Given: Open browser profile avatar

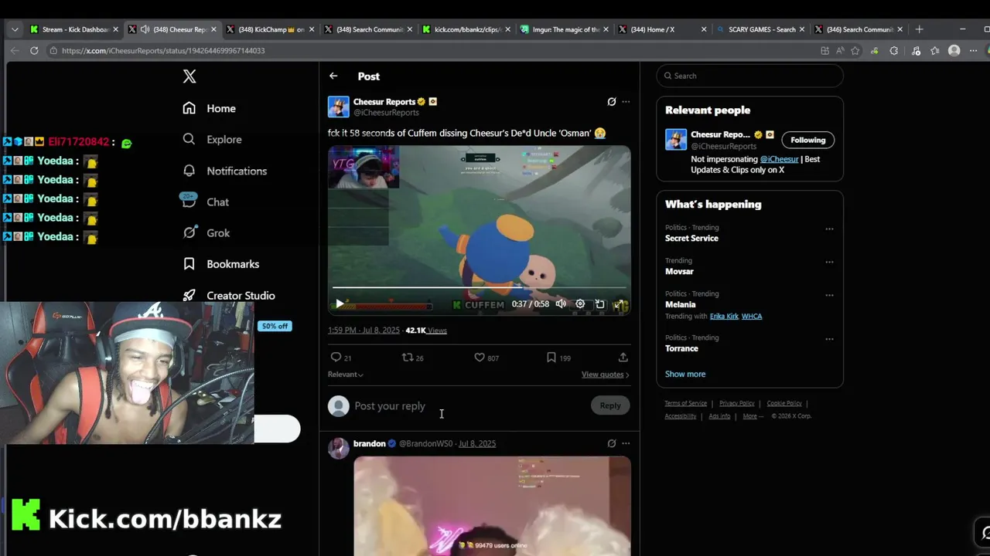Looking at the screenshot, I should 954,50.
